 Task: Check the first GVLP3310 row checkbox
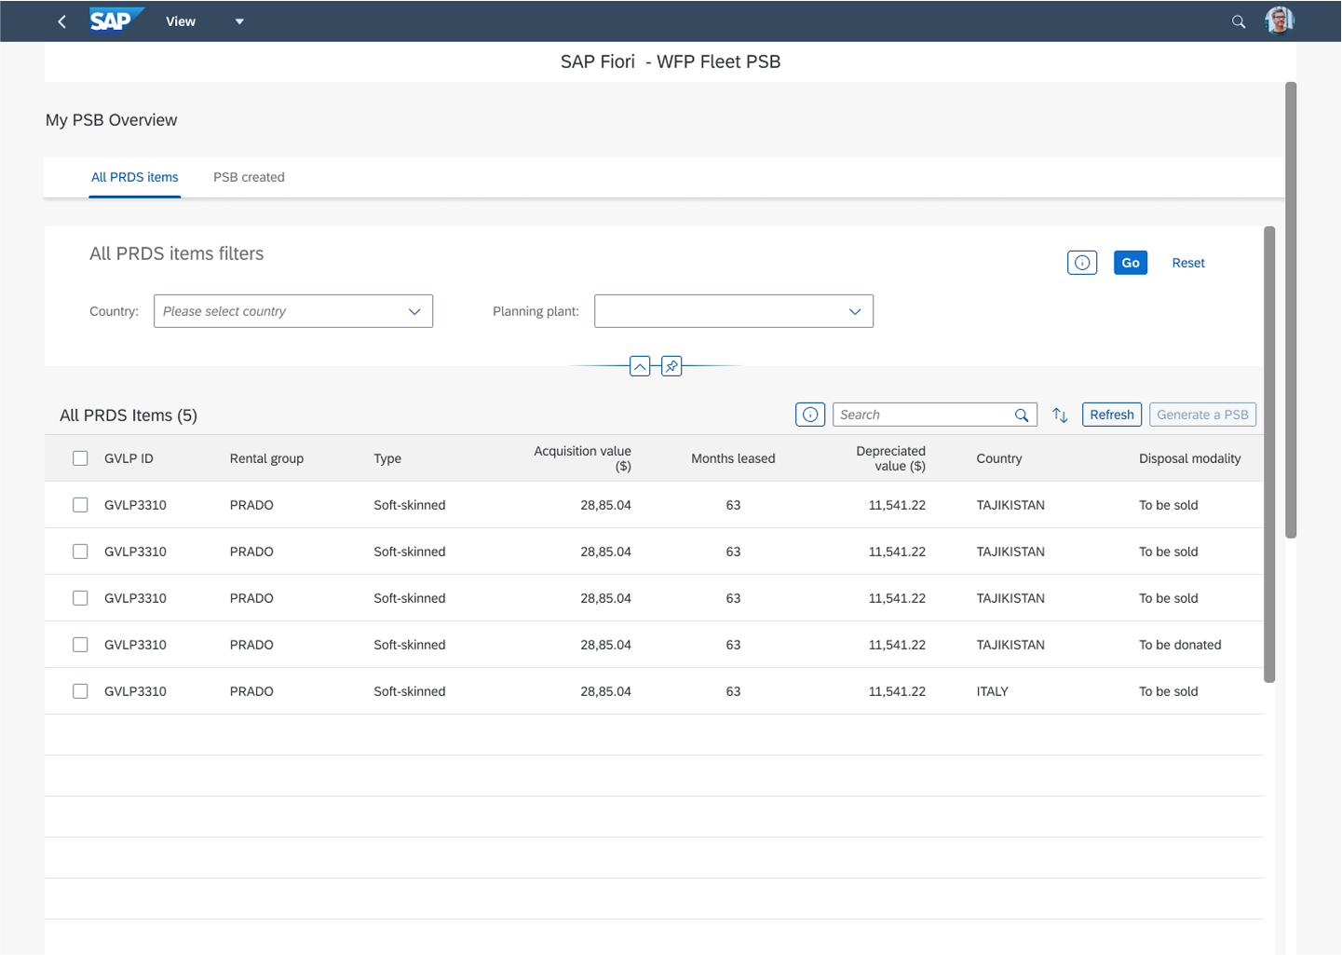tap(80, 505)
